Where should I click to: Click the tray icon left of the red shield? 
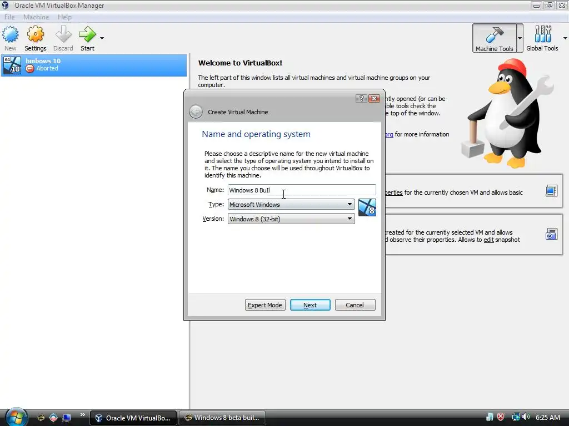[x=489, y=417]
